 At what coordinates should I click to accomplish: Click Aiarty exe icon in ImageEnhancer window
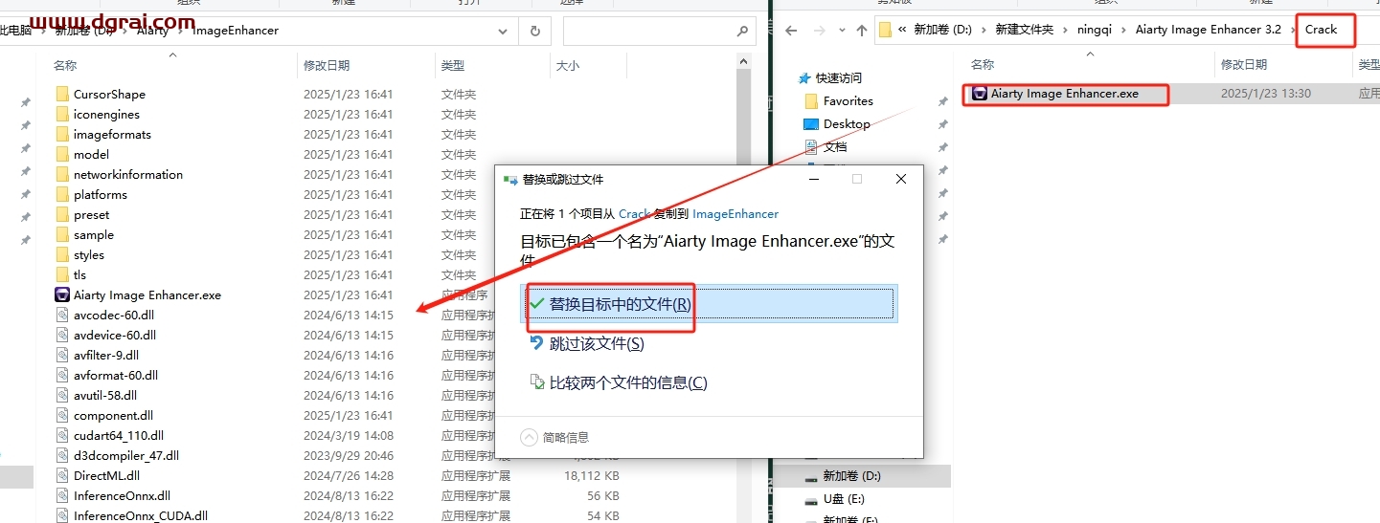(62, 294)
